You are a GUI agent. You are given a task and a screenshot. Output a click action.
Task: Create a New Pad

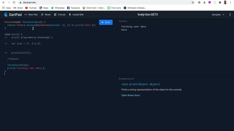click(31, 15)
